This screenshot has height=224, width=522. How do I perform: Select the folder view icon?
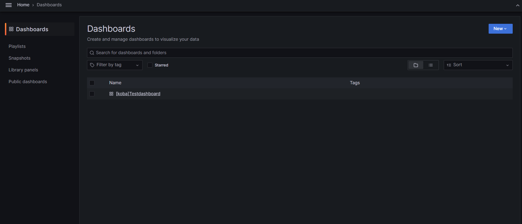[x=416, y=65]
